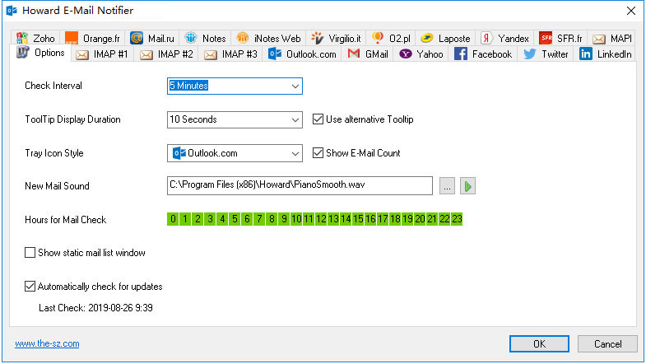The width and height of the screenshot is (646, 364).
Task: Open the LinkedIn icon tab
Action: pyautogui.click(x=585, y=54)
